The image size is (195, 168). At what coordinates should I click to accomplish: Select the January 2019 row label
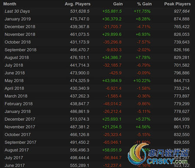tap(18, 19)
